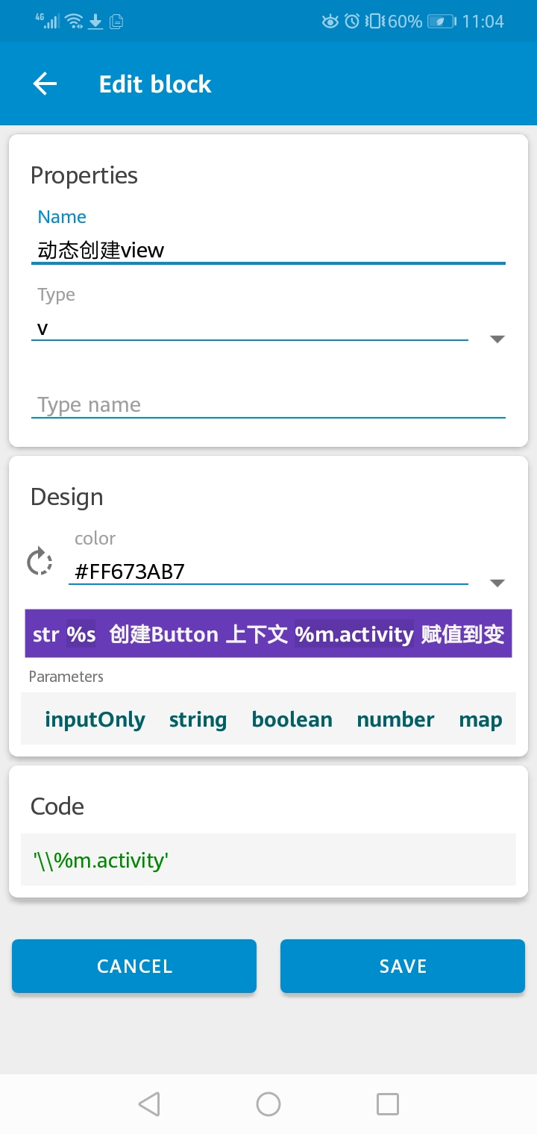This screenshot has width=537, height=1134.
Task: Tap the download icon in the status bar
Action: 95,22
